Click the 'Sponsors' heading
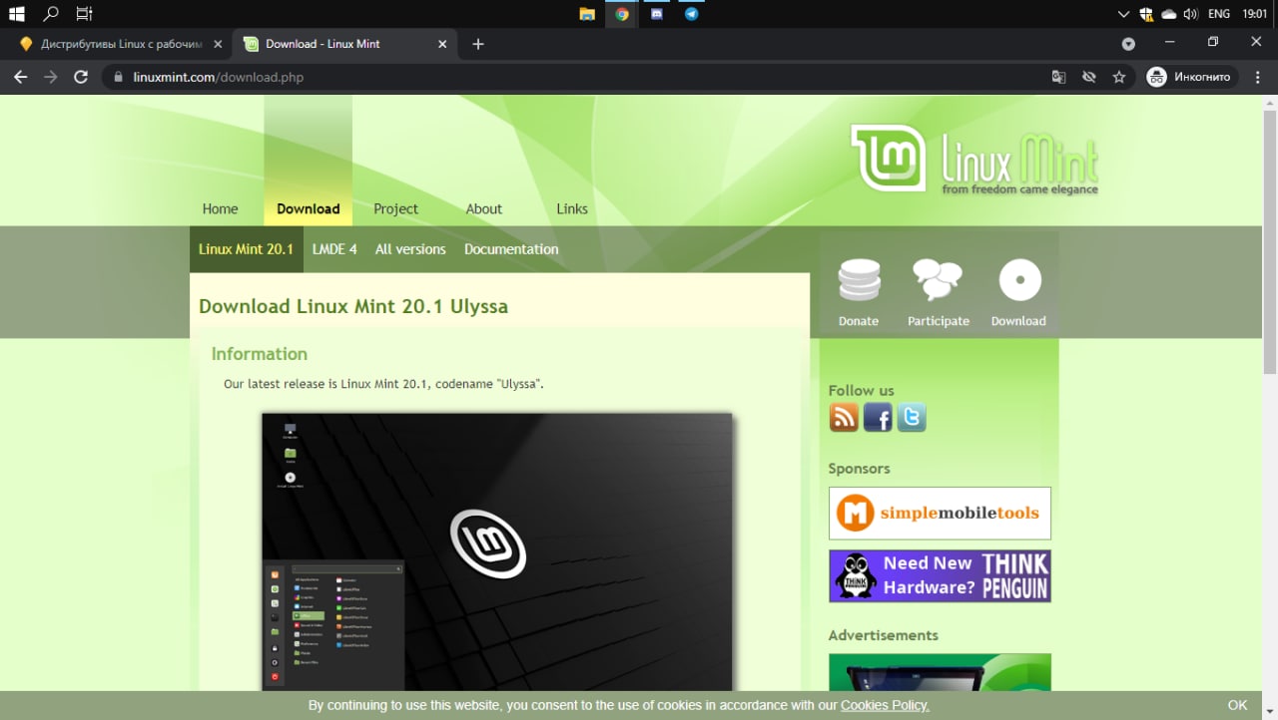 click(859, 468)
